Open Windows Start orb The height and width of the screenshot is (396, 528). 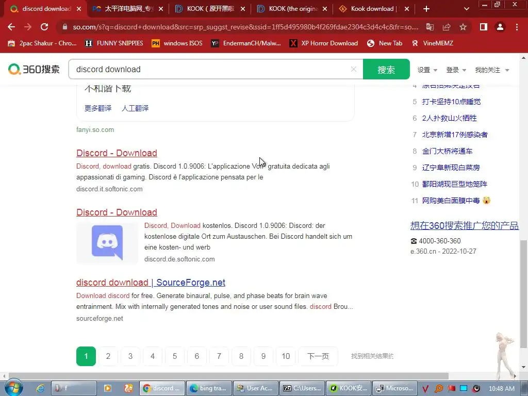click(x=13, y=388)
